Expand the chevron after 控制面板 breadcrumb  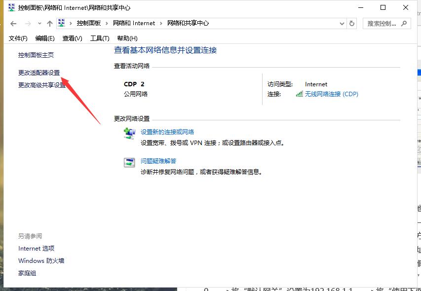coord(107,23)
